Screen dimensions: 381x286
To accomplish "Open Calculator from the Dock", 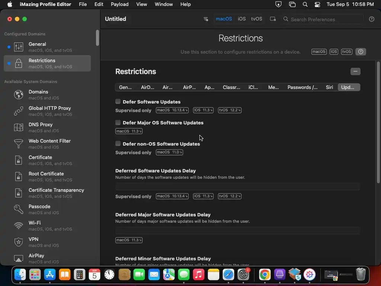I will click(80, 275).
